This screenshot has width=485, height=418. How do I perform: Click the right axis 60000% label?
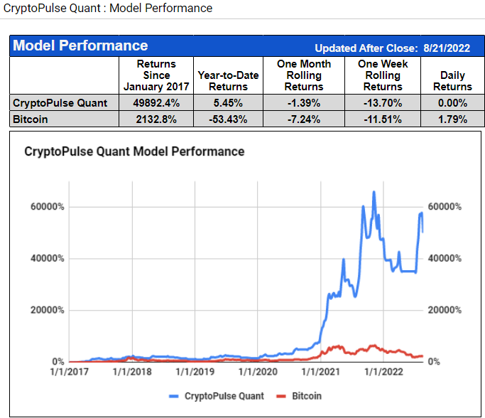445,207
